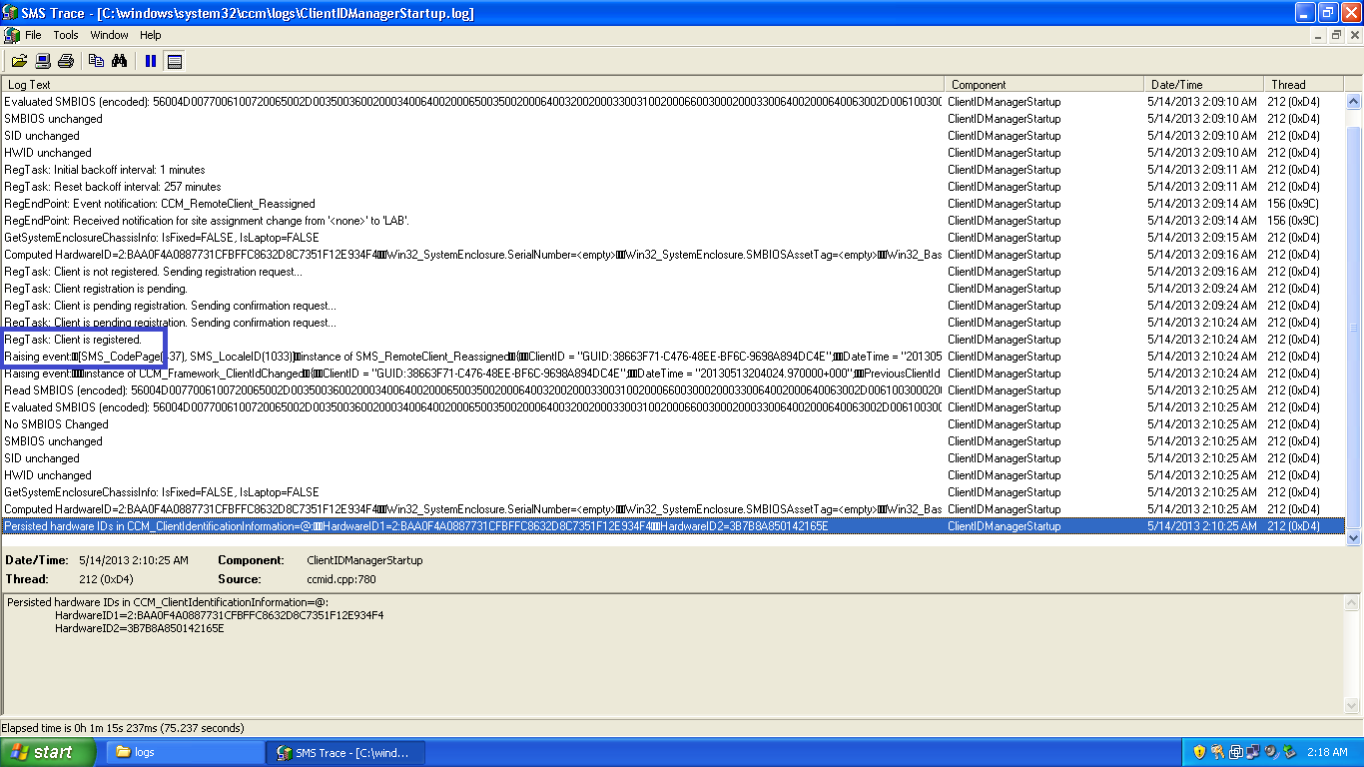
Task: Select the 'RegTask: Client is registered.' row
Action: [674, 340]
